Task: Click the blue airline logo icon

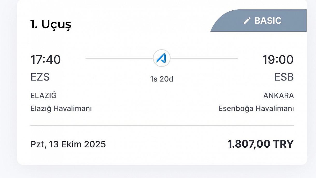Action: point(161,58)
